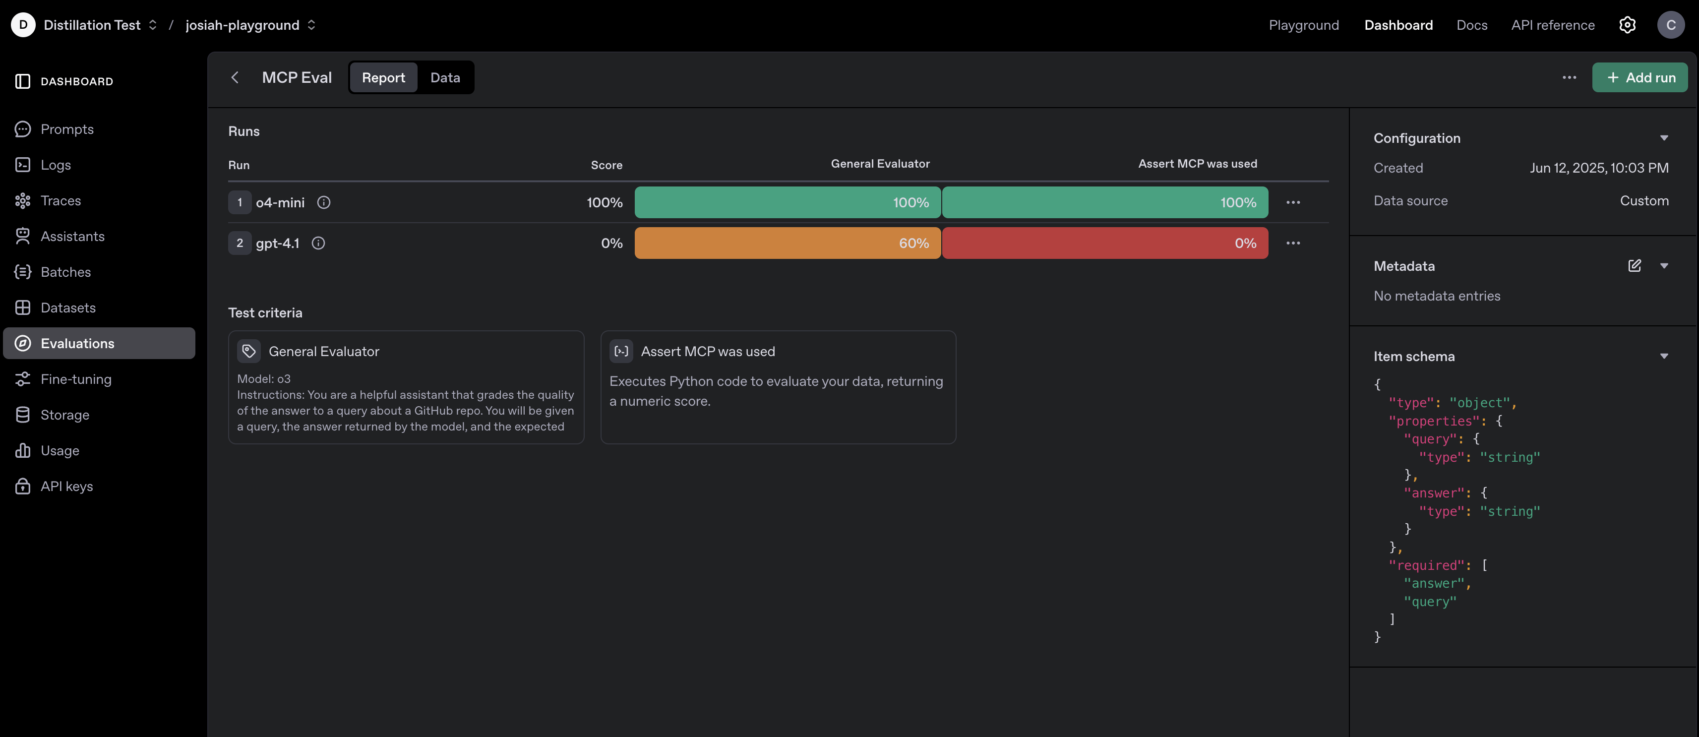
Task: Click the Add run button
Action: 1640,77
